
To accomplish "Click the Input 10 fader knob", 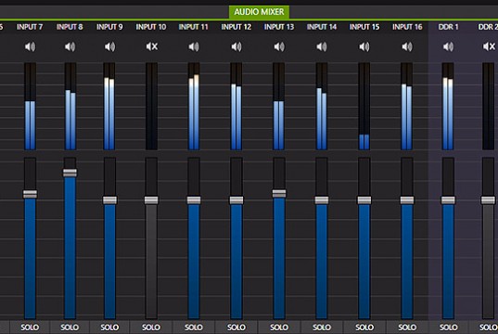I will [151, 200].
